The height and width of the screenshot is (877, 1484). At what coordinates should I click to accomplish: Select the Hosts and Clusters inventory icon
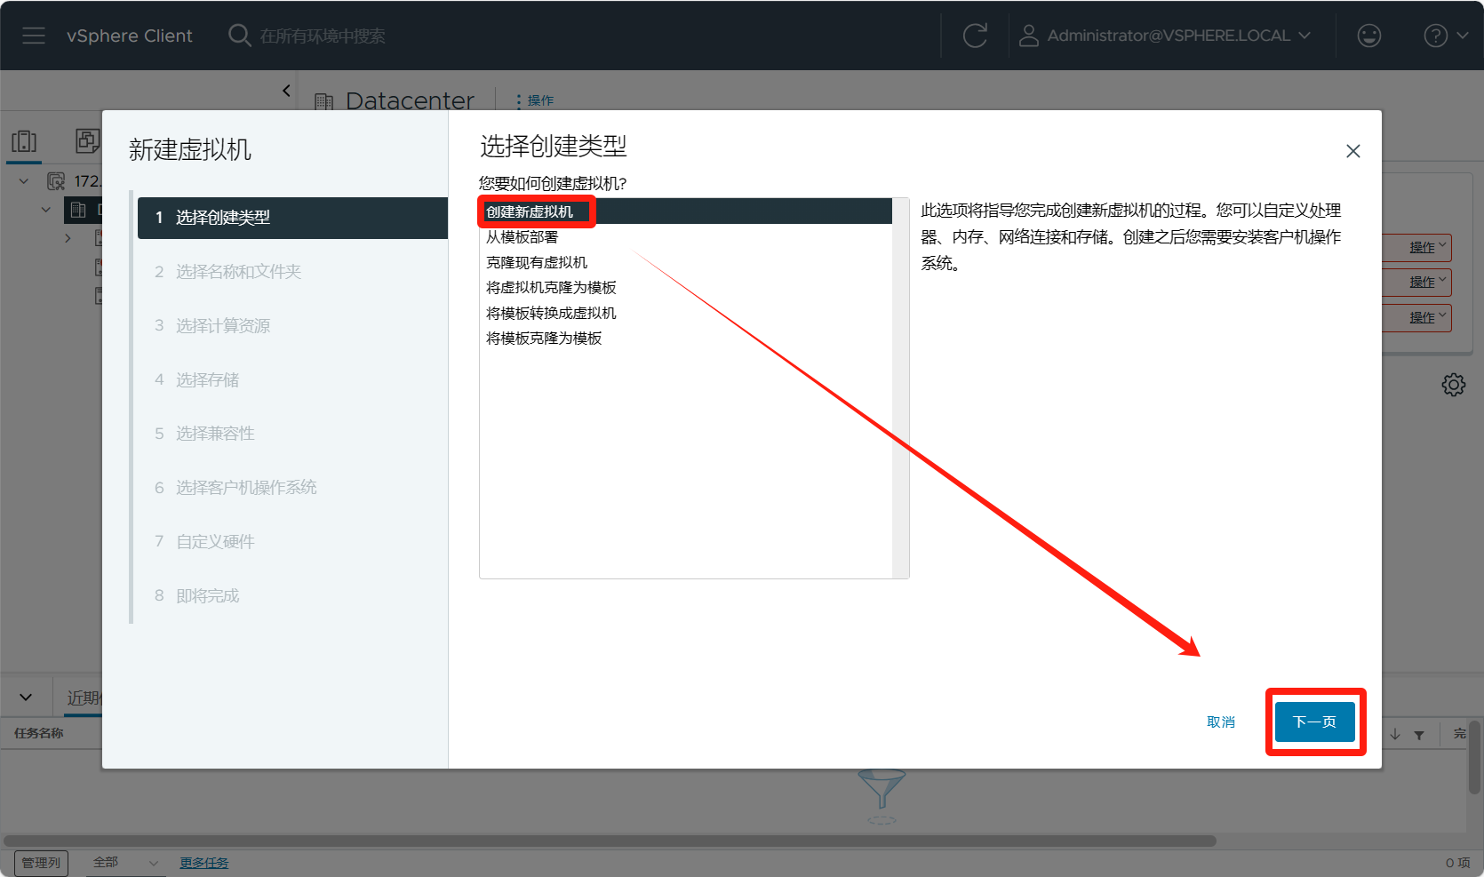(24, 141)
